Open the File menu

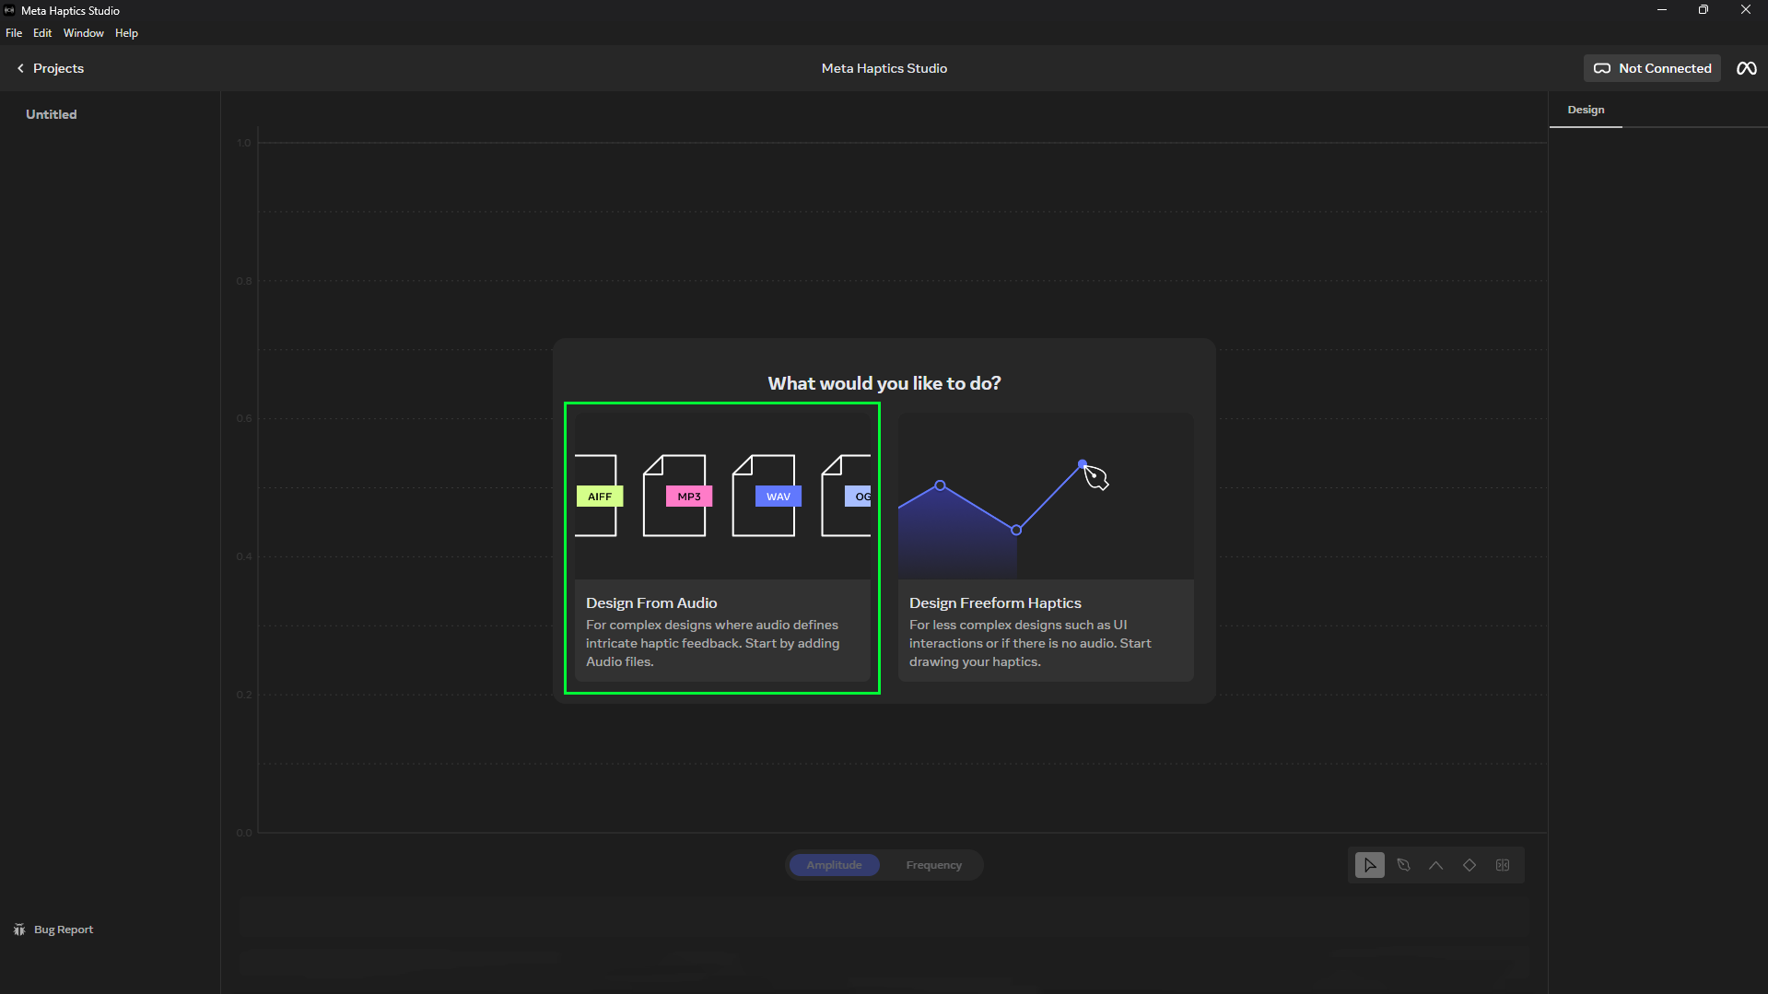tap(14, 33)
